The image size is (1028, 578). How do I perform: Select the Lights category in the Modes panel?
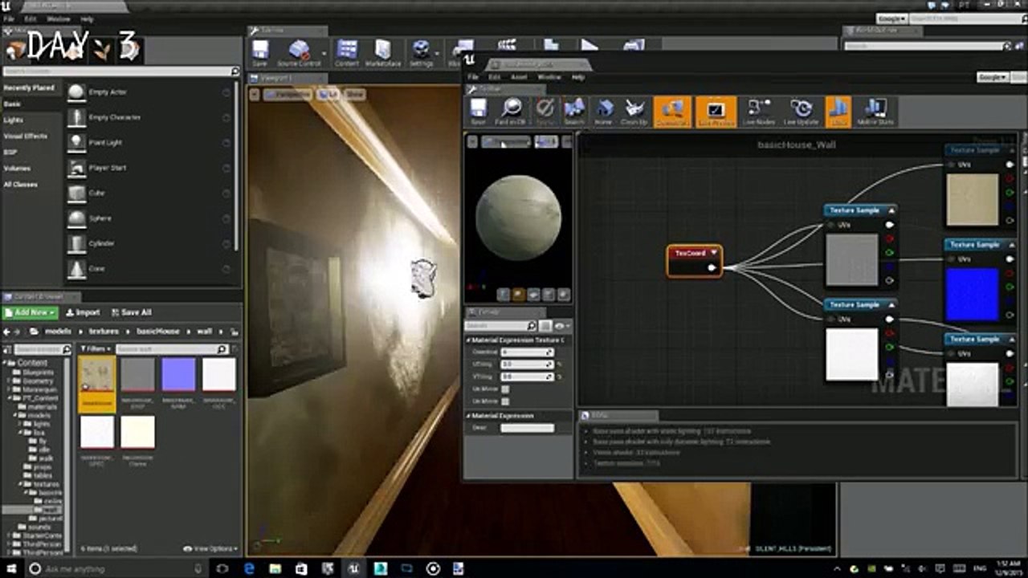(x=14, y=120)
